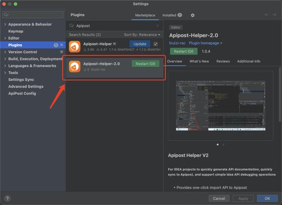This screenshot has height=205, width=282.
Task: Click the plugin screenshot preview thumbnail
Action: (221, 106)
